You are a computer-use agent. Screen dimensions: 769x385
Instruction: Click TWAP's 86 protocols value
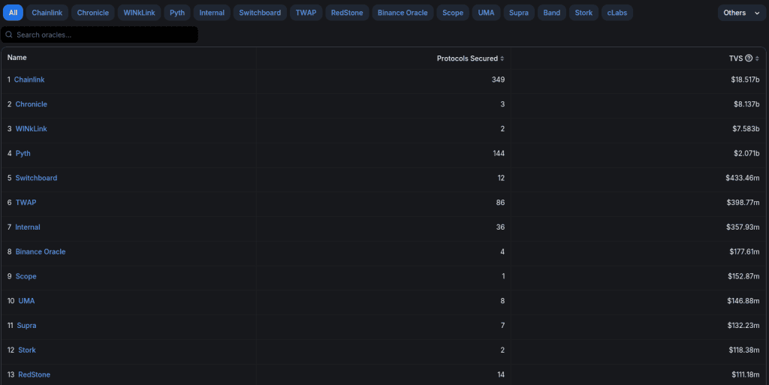coord(500,203)
